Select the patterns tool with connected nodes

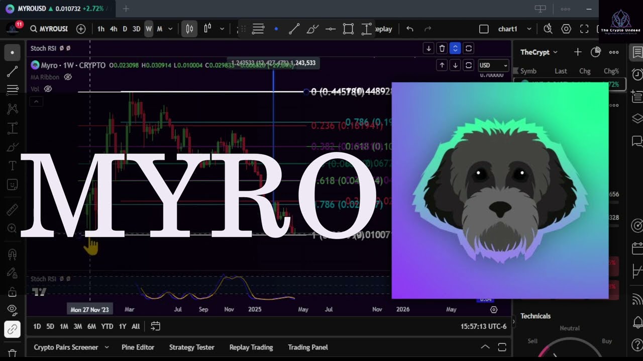pyautogui.click(x=12, y=109)
